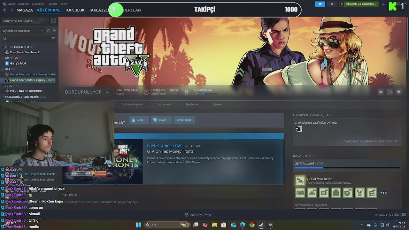409x230 pixels.
Task: Open advanced library filter options
Action: click(x=53, y=39)
